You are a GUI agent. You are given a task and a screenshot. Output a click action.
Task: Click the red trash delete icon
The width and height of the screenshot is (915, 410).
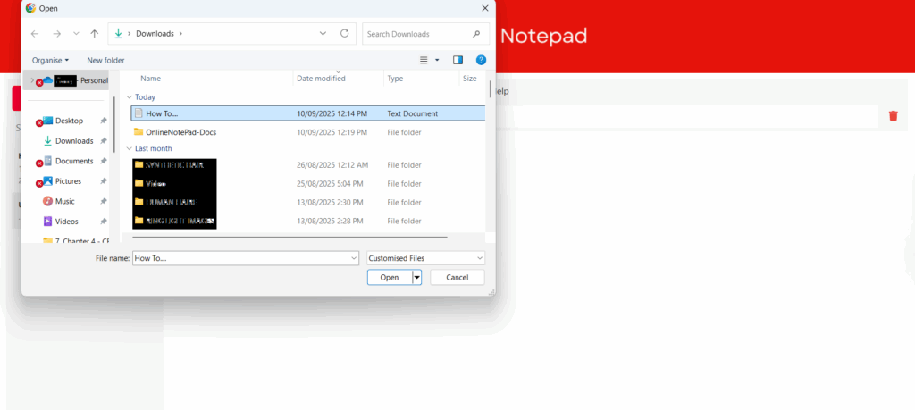(893, 116)
